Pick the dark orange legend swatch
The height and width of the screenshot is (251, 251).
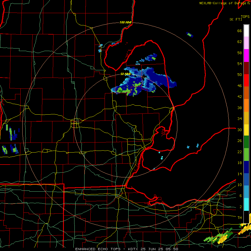(x=246, y=93)
